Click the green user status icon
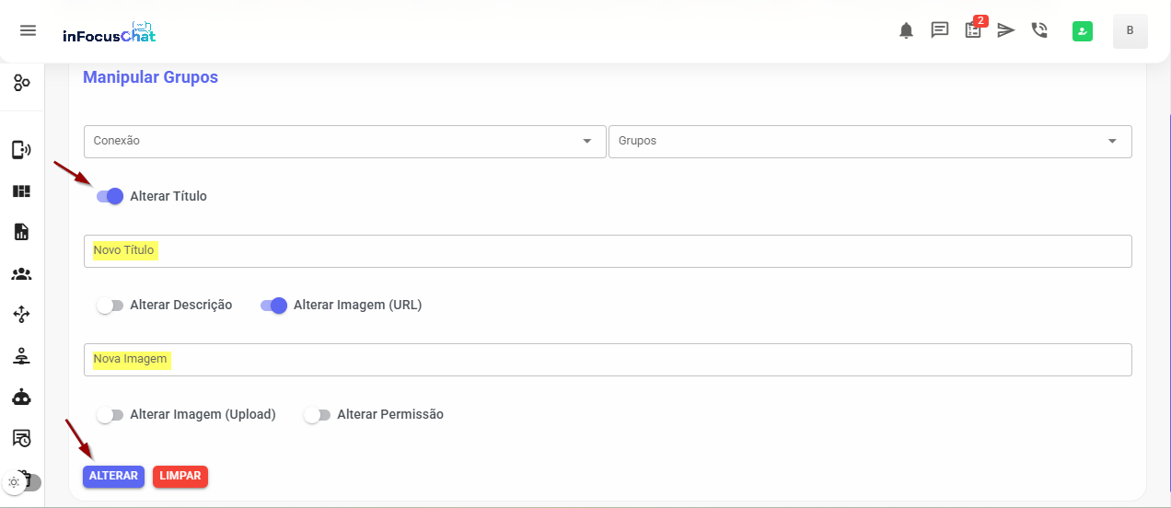Image resolution: width=1171 pixels, height=508 pixels. pos(1083,31)
